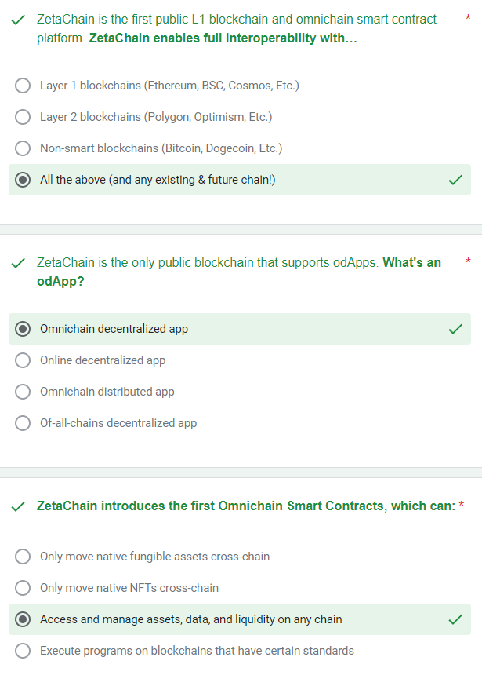Pick 'Execute programs on blockchains' radio option
This screenshot has height=679, width=482.
click(23, 651)
